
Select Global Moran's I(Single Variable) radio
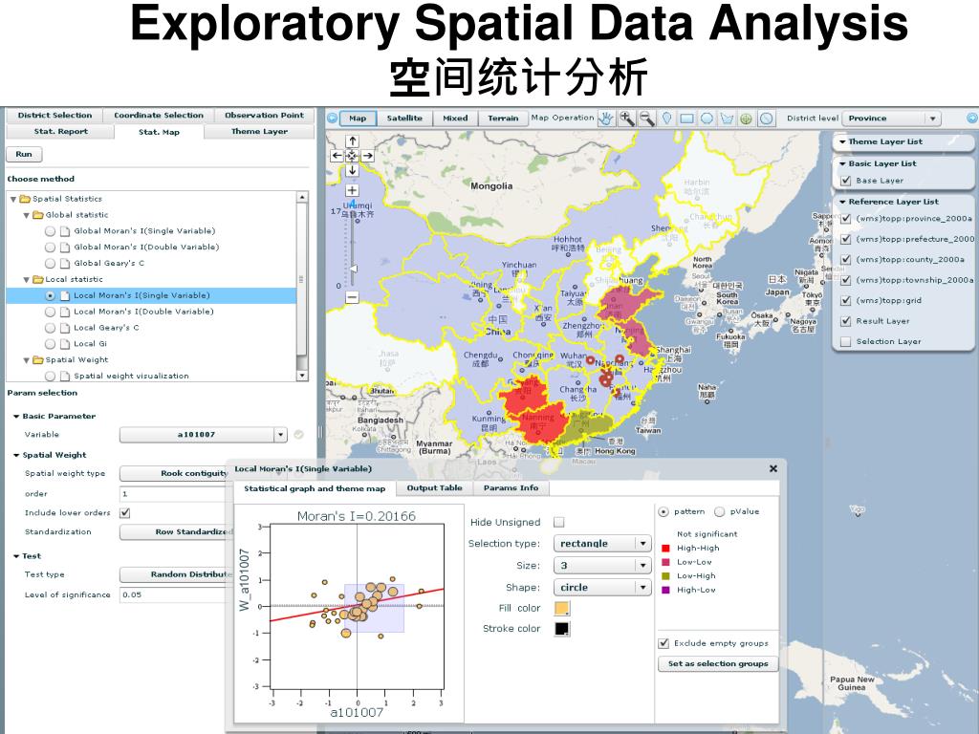click(50, 231)
